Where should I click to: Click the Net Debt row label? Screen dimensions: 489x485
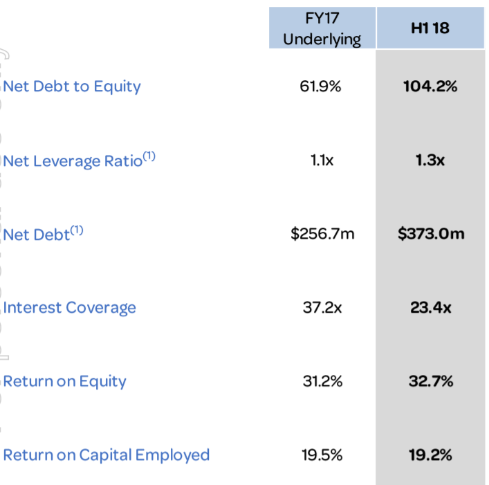coord(44,234)
